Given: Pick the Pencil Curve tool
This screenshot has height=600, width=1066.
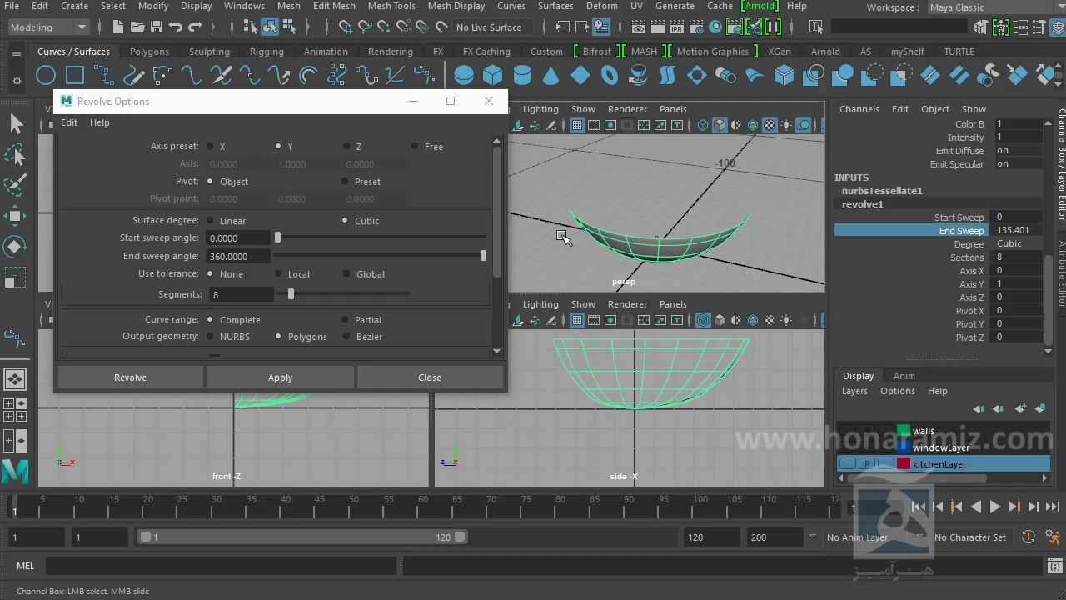Looking at the screenshot, I should [133, 77].
